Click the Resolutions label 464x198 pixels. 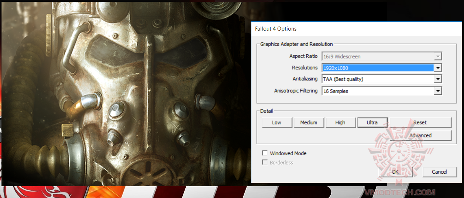305,67
